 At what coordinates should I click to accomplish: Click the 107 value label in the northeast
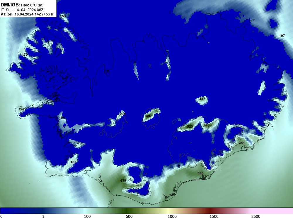(x=282, y=36)
